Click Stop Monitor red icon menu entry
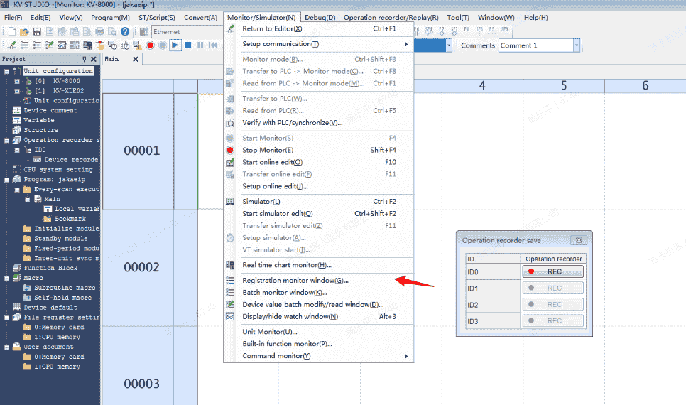This screenshot has width=686, height=405. pyautogui.click(x=268, y=150)
